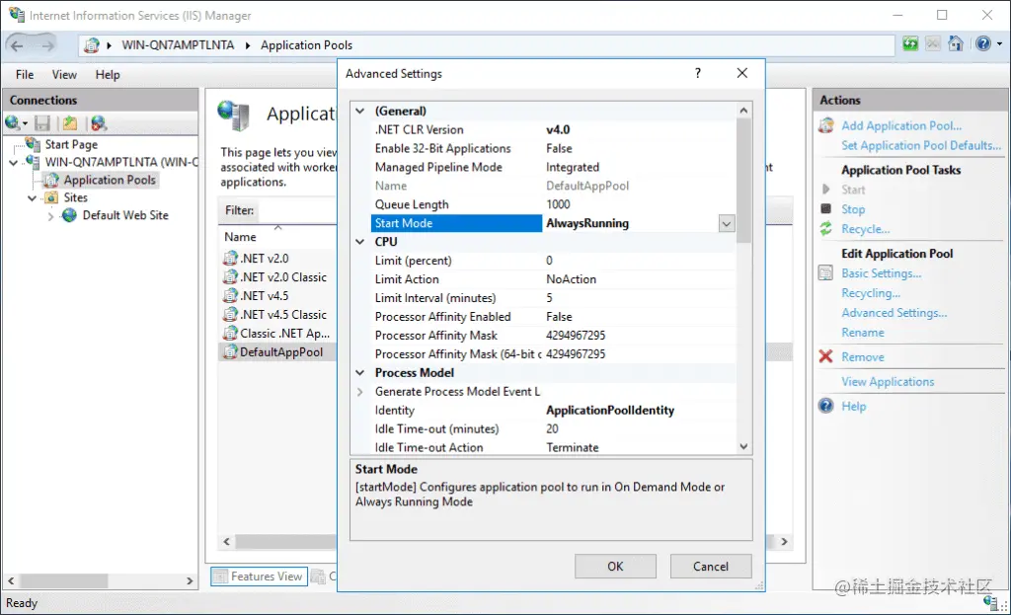
Task: Click Application Pools in address breadcrumb
Action: pyautogui.click(x=306, y=45)
